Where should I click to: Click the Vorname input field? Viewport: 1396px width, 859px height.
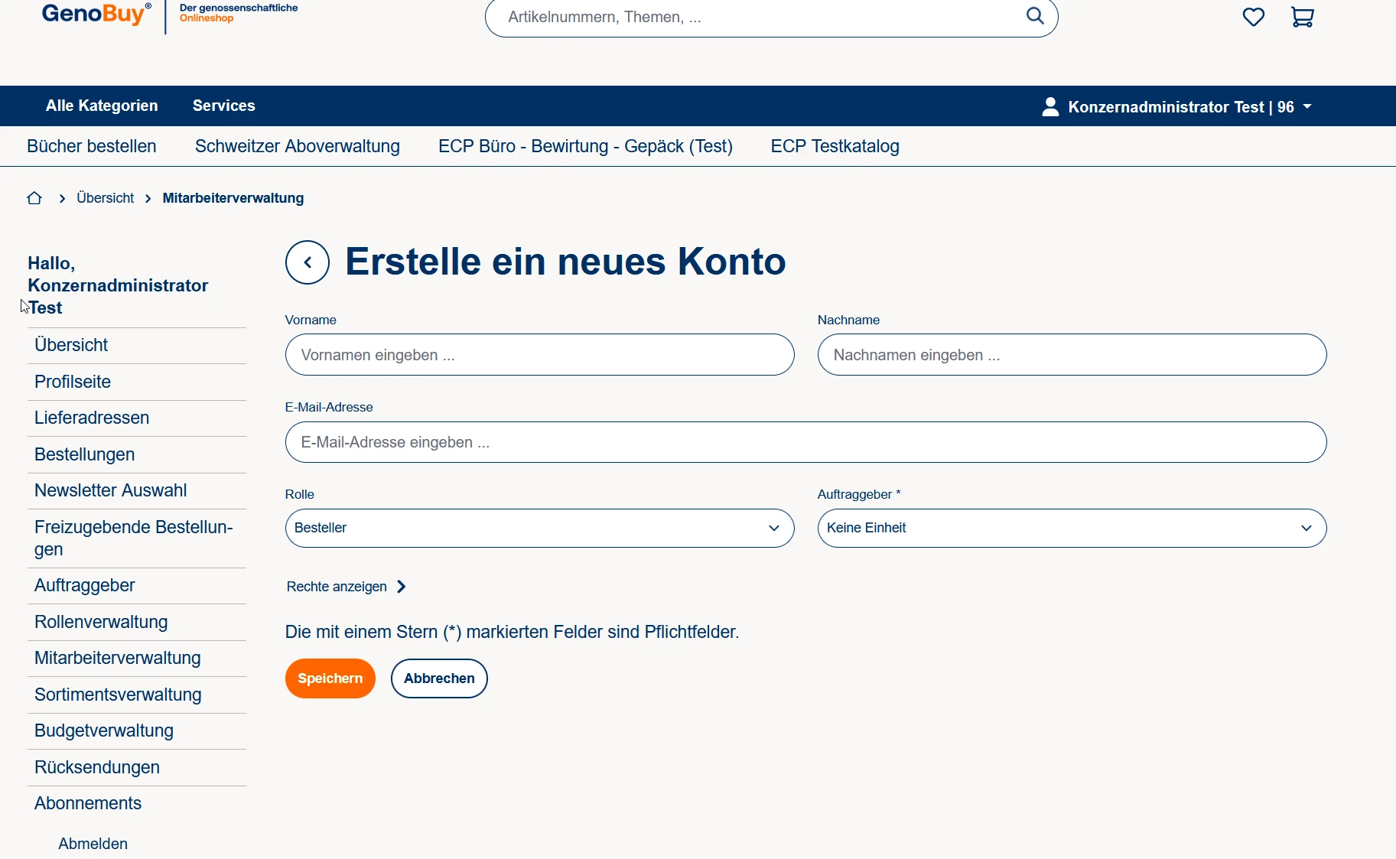[539, 355]
